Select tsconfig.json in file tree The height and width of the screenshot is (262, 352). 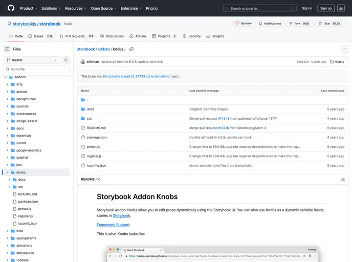click(x=28, y=224)
